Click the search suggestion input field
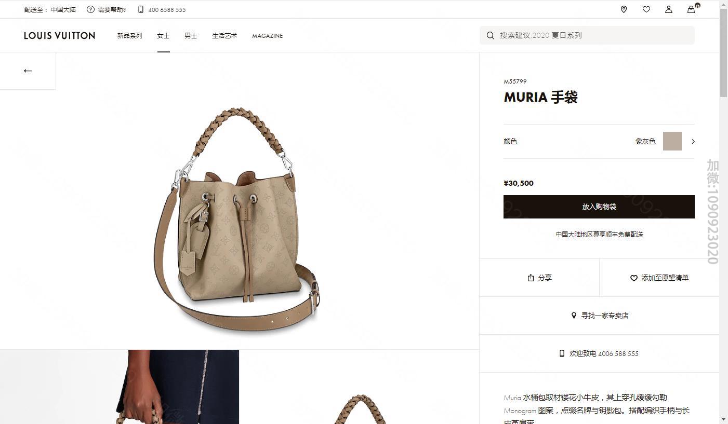The height and width of the screenshot is (424, 728). 587,35
